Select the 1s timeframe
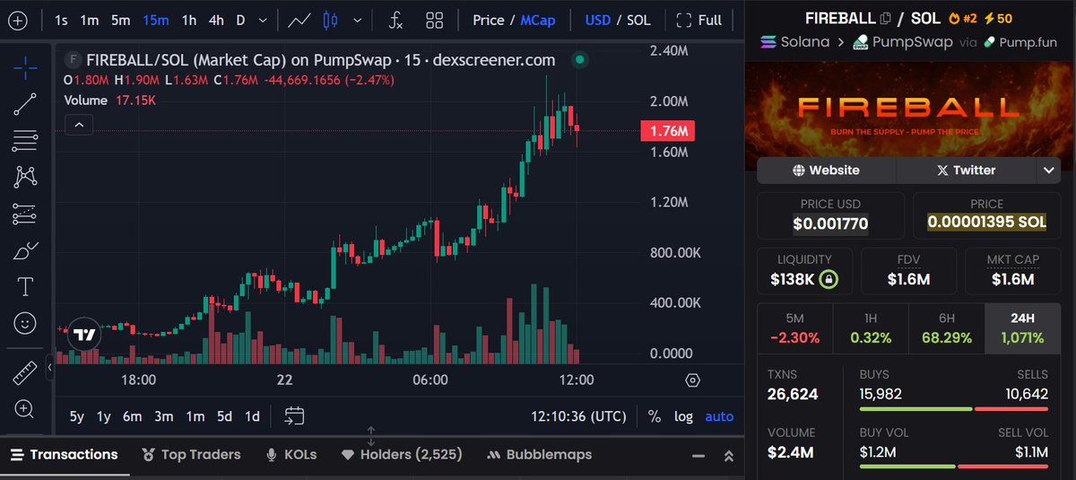This screenshot has width=1076, height=480. pyautogui.click(x=61, y=20)
